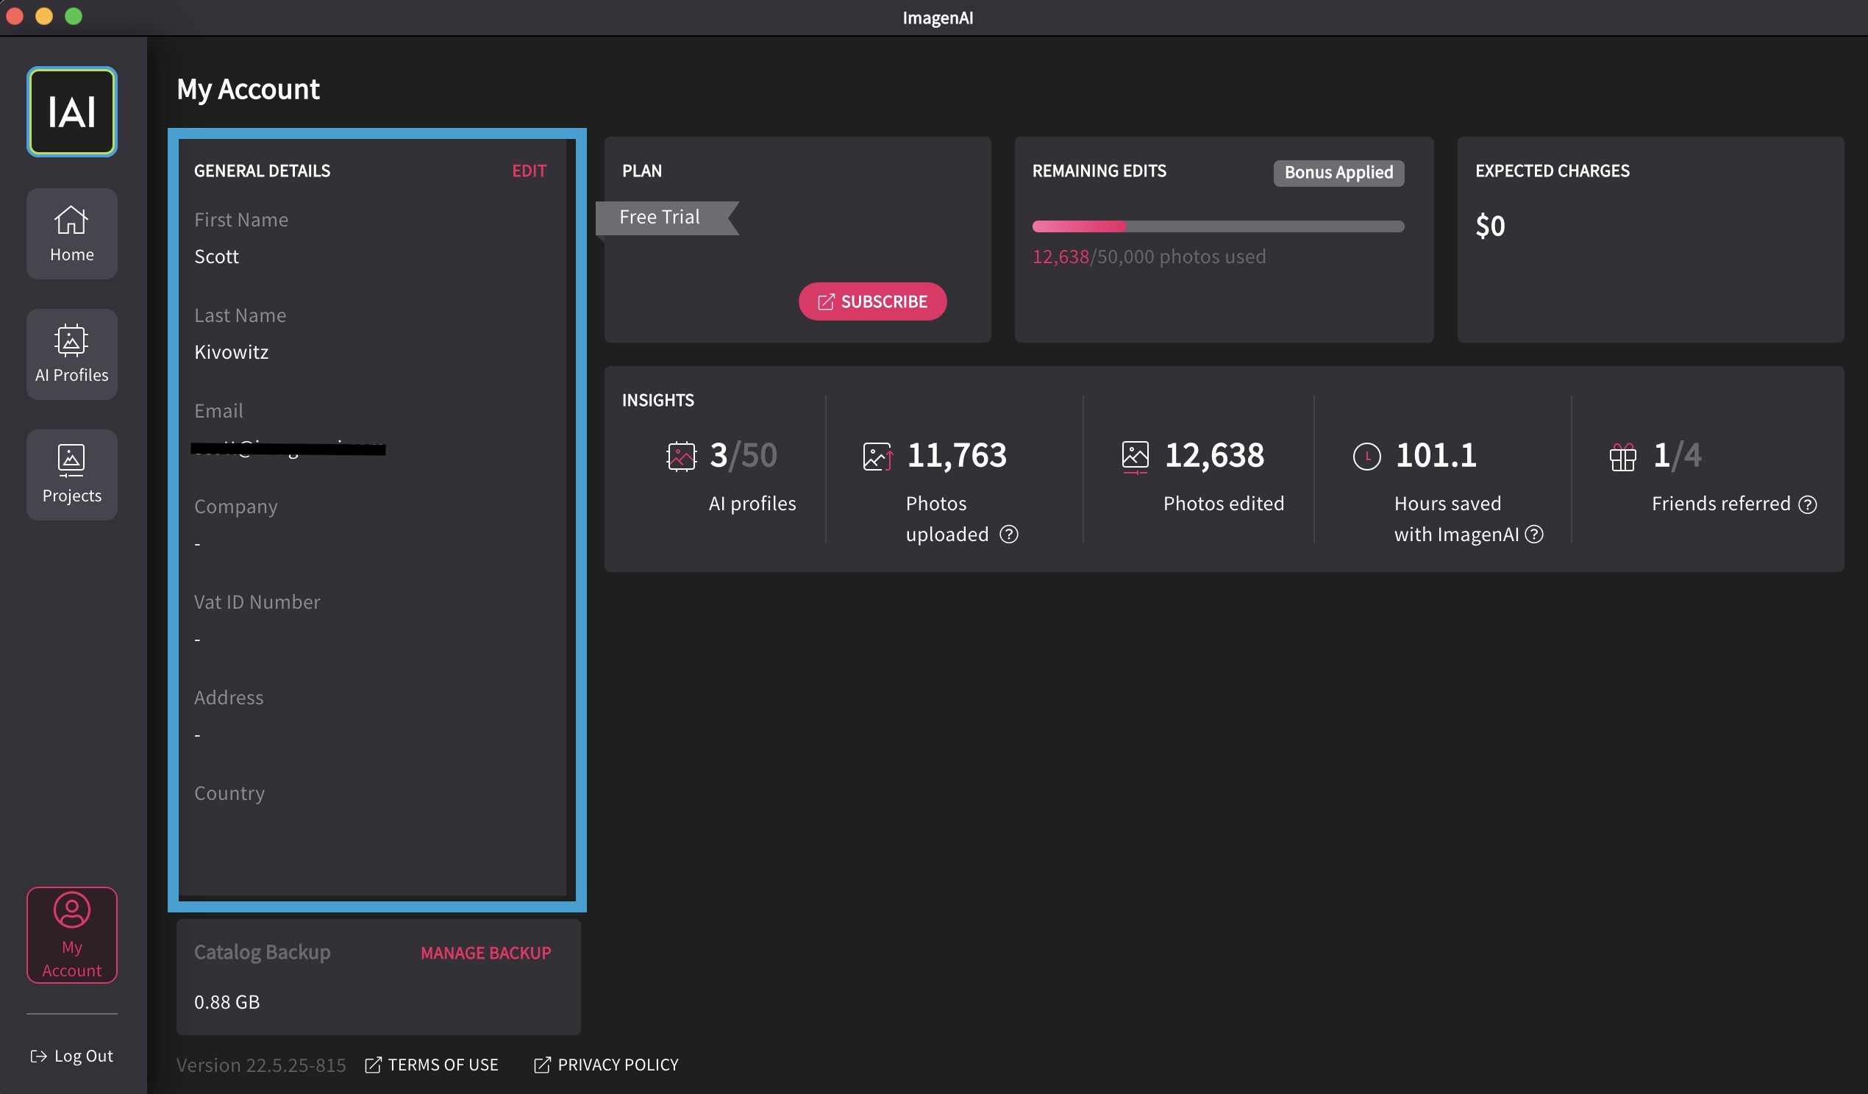1868x1094 pixels.
Task: Open the help tooltip for Hours saved
Action: 1534,534
